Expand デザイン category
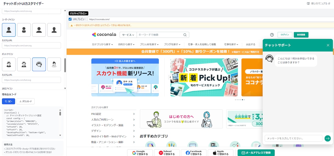The image size is (334, 156). coord(113,131)
